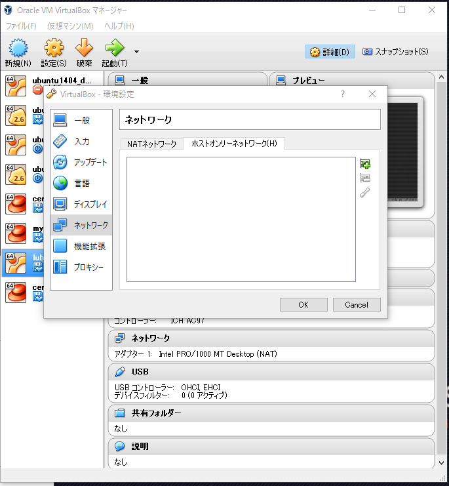Add a new host-only network icon

coord(365,164)
